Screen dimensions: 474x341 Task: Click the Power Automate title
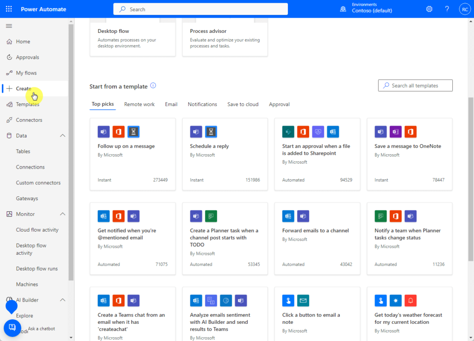point(43,9)
